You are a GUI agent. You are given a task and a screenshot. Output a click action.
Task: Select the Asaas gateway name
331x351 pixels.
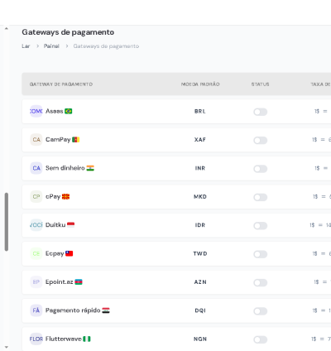click(55, 111)
